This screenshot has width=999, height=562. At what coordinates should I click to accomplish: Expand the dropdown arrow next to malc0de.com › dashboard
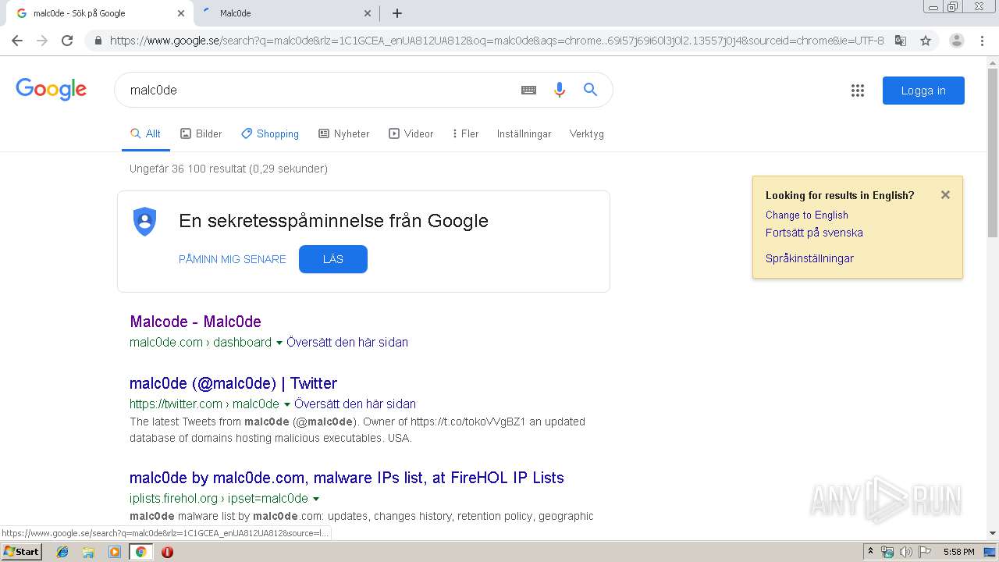point(279,343)
